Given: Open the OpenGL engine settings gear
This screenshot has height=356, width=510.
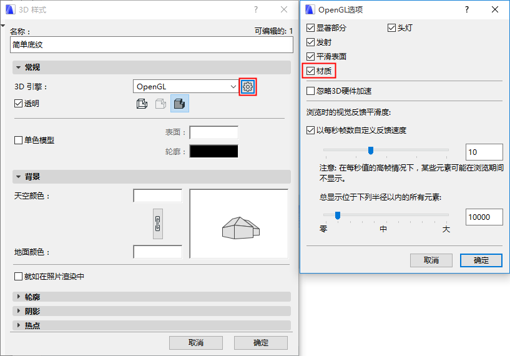Looking at the screenshot, I should pos(248,87).
